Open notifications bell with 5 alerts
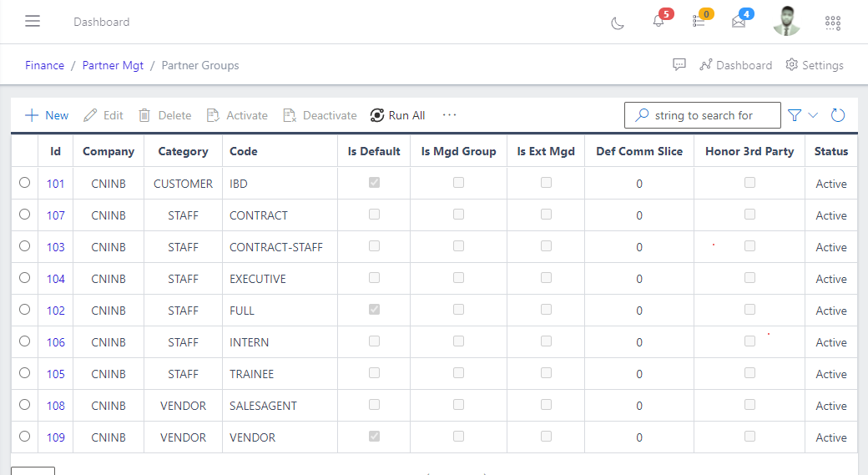Viewport: 868px width, 475px height. click(659, 21)
